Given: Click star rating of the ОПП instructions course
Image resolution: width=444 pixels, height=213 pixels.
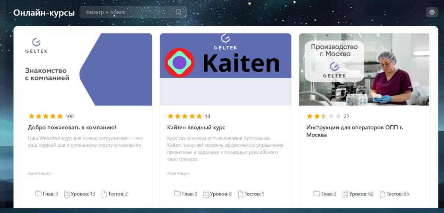Looking at the screenshot, I should point(324,116).
